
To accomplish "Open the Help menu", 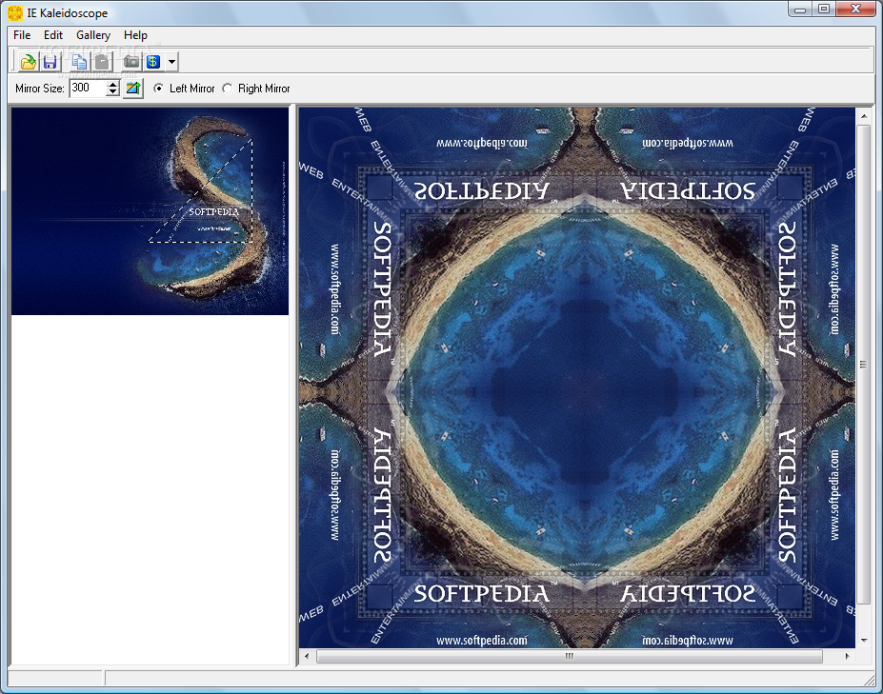I will (135, 35).
